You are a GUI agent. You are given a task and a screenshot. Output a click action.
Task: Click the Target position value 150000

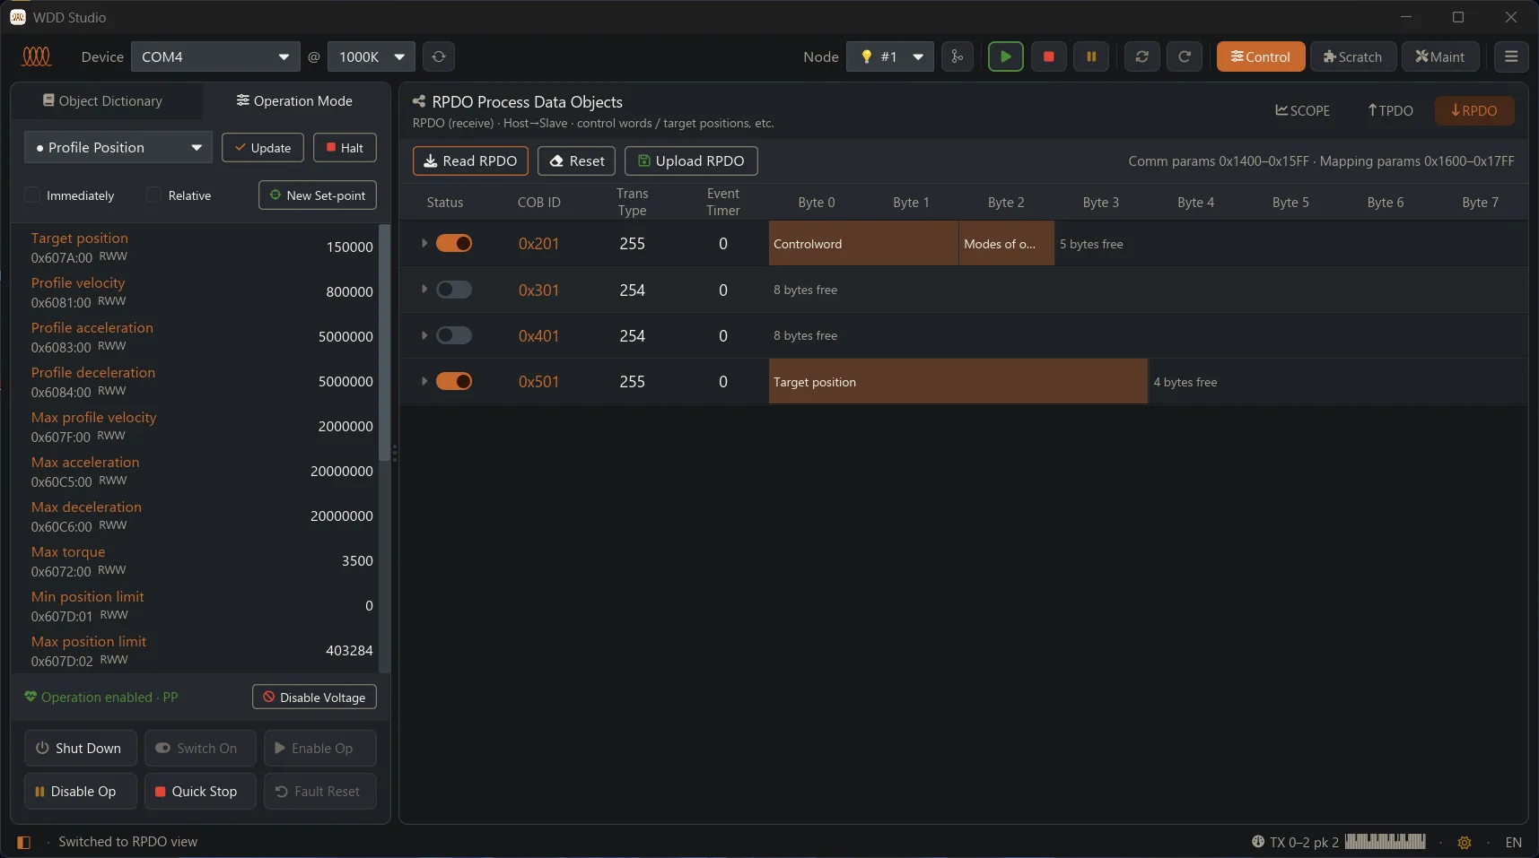[349, 247]
